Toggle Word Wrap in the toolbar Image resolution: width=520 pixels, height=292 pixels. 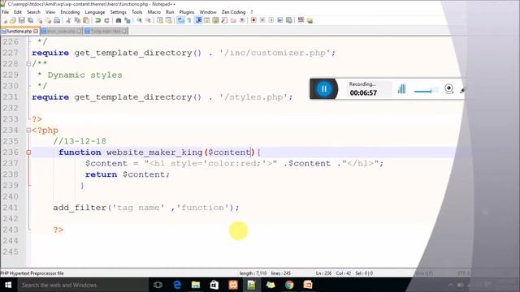tap(180, 20)
